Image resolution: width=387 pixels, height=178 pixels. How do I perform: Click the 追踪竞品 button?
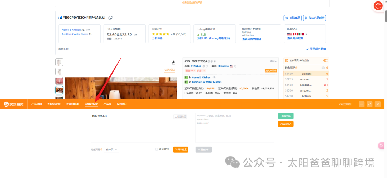click(292, 18)
